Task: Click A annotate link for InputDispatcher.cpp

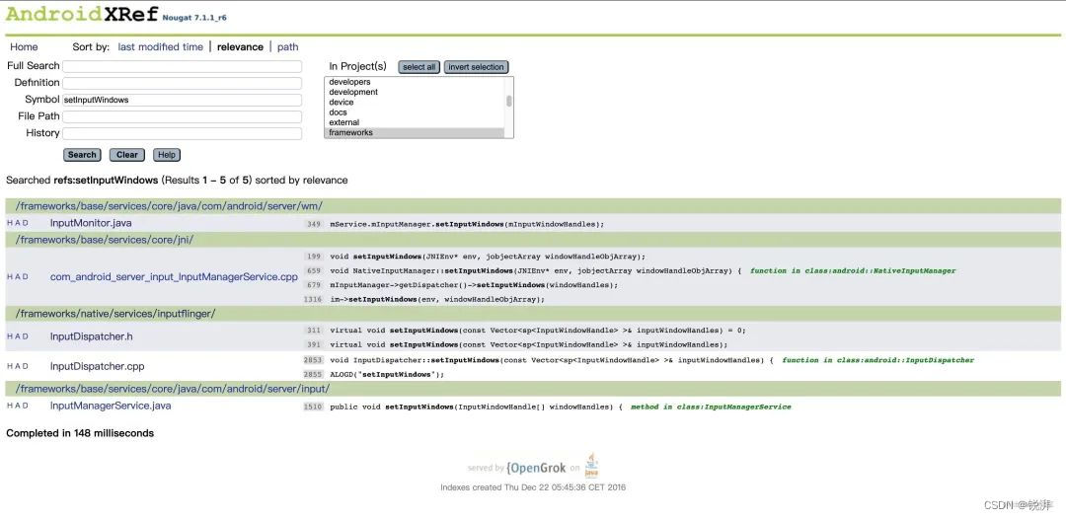Action: 17,366
